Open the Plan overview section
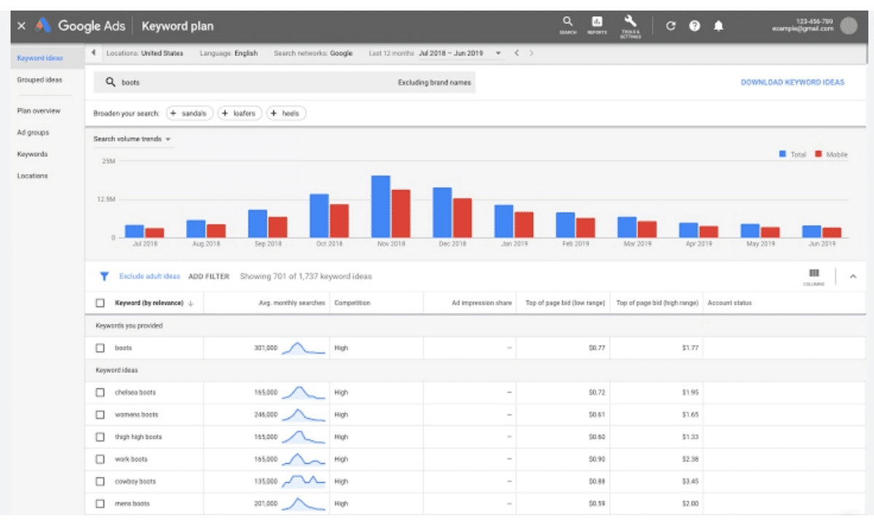Screen dimensions: 874x525 (40, 110)
